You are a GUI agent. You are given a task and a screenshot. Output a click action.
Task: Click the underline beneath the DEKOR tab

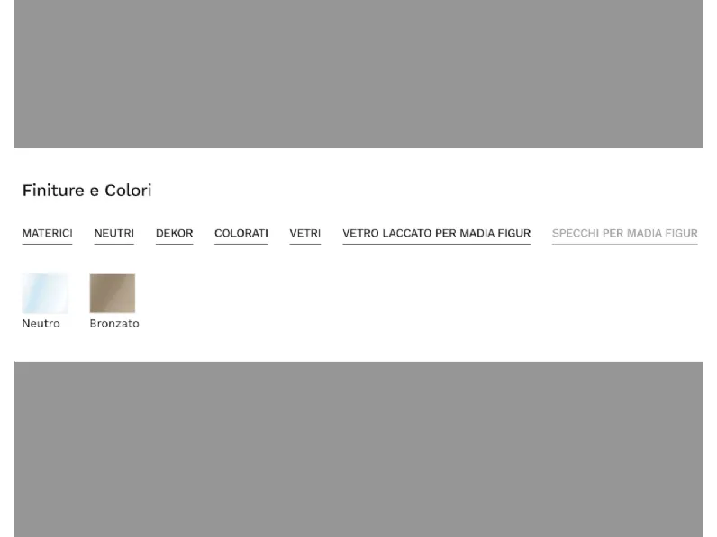coord(174,245)
